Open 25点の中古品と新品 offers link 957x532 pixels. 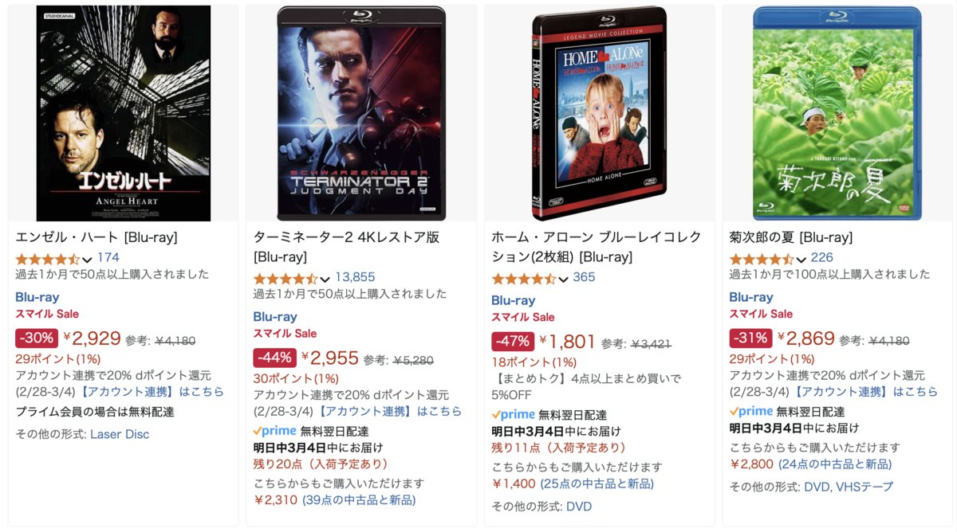[597, 483]
